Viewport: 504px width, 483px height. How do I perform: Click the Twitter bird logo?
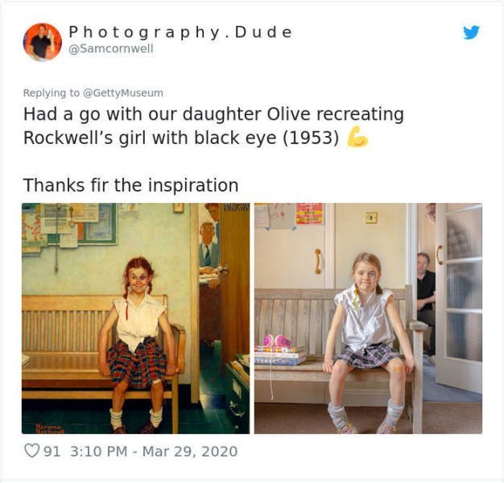471,32
